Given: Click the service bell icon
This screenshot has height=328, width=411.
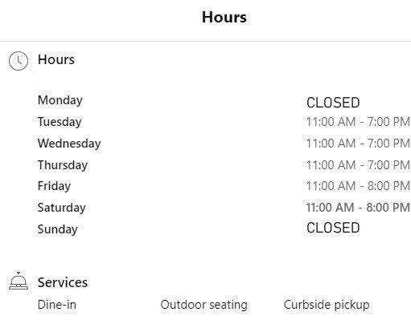Looking at the screenshot, I should tap(18, 281).
